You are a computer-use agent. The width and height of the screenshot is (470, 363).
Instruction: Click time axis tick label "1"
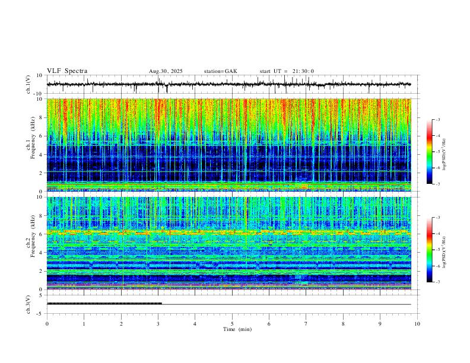tap(84, 324)
